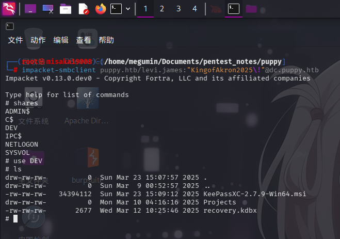This screenshot has height=239, width=340.
Task: Open the display settings monitor icon
Action: [48, 9]
